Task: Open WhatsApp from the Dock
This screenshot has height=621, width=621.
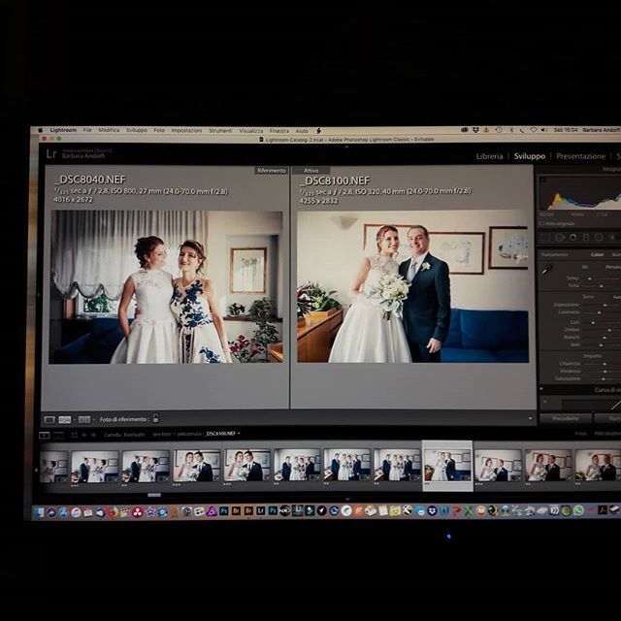Action: click(x=578, y=510)
